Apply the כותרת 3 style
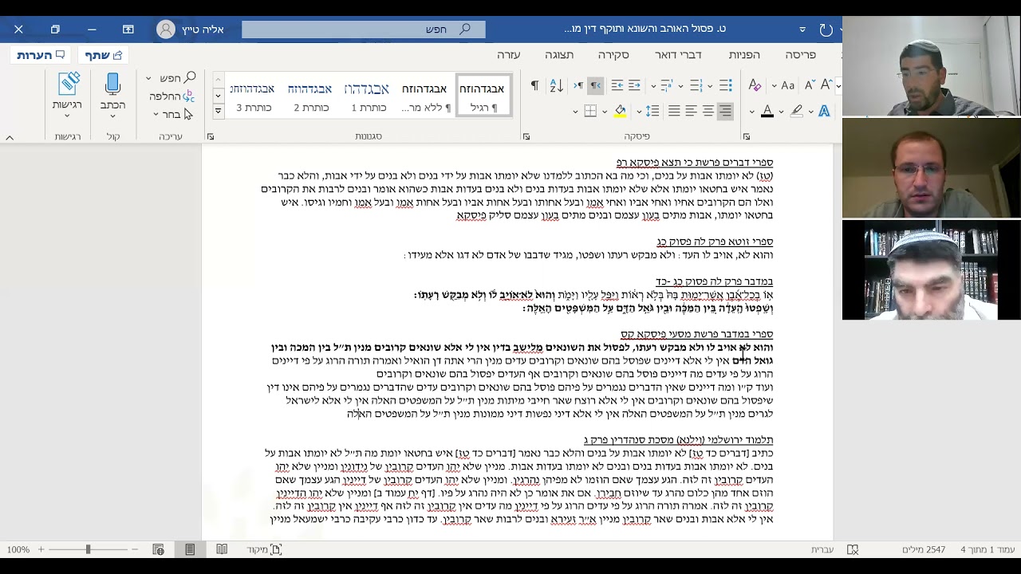1021x574 pixels. (x=253, y=96)
